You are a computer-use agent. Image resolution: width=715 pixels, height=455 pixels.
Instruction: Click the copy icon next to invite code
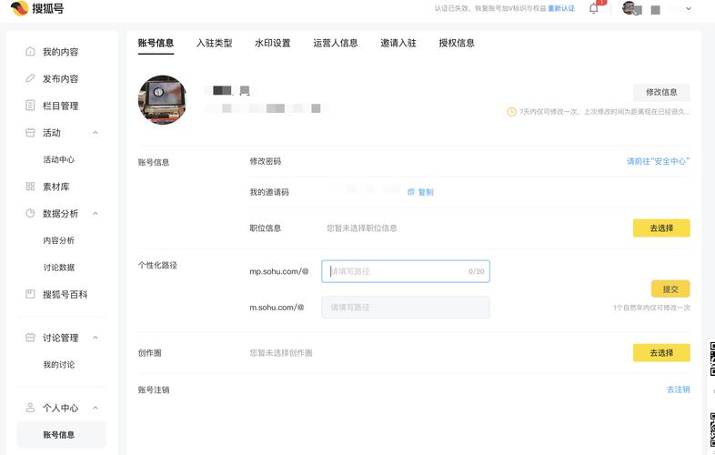pos(410,192)
